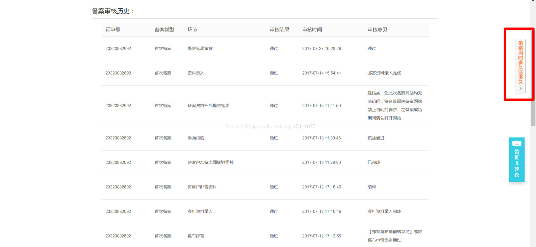
Task: Click timestamp 2017-07-27 16:28:29
Action: coord(322,48)
